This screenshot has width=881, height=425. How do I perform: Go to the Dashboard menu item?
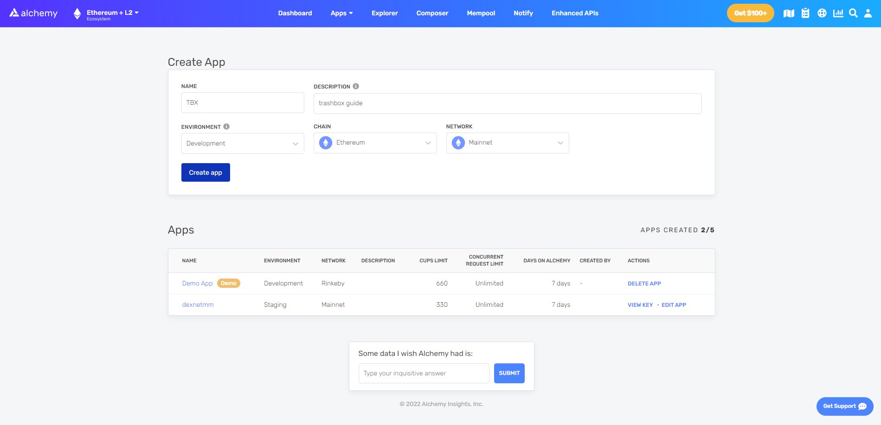point(295,13)
